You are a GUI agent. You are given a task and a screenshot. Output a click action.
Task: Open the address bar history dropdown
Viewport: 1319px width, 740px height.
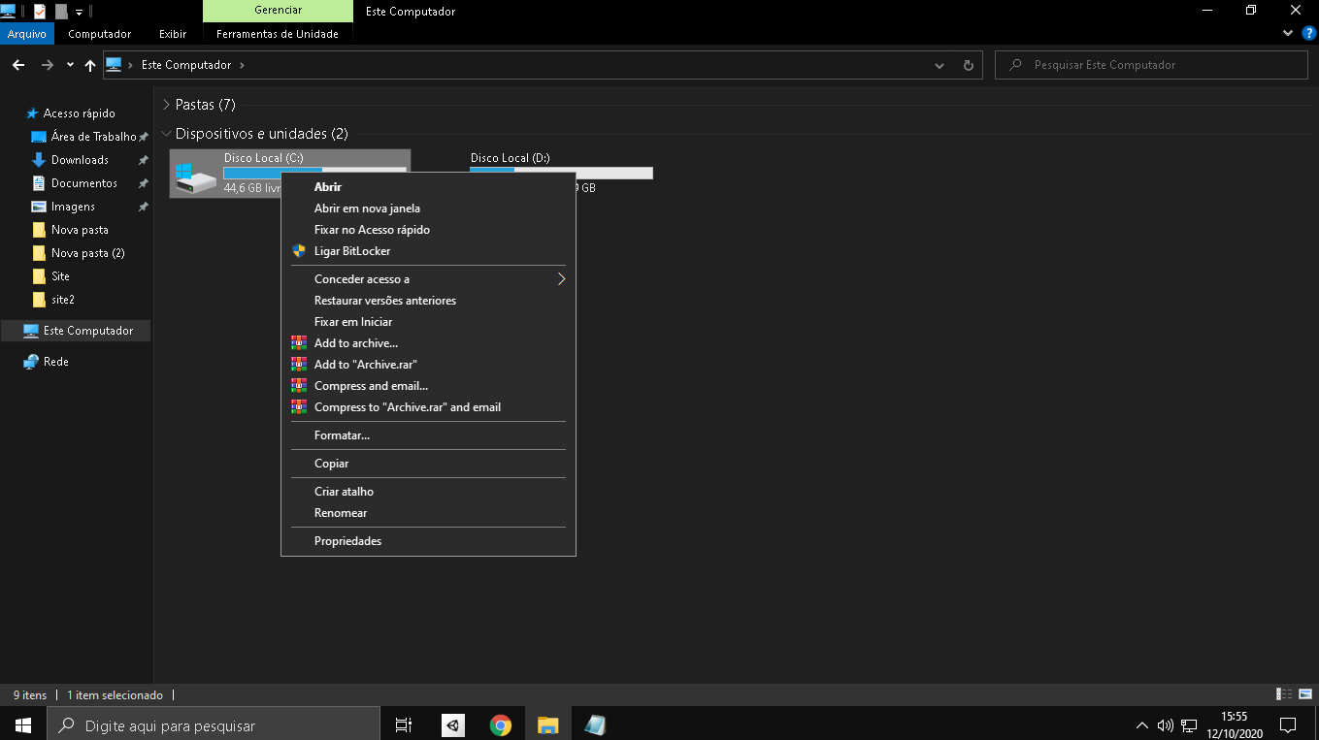tap(940, 65)
